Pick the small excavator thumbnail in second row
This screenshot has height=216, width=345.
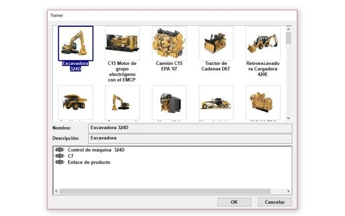point(122,102)
